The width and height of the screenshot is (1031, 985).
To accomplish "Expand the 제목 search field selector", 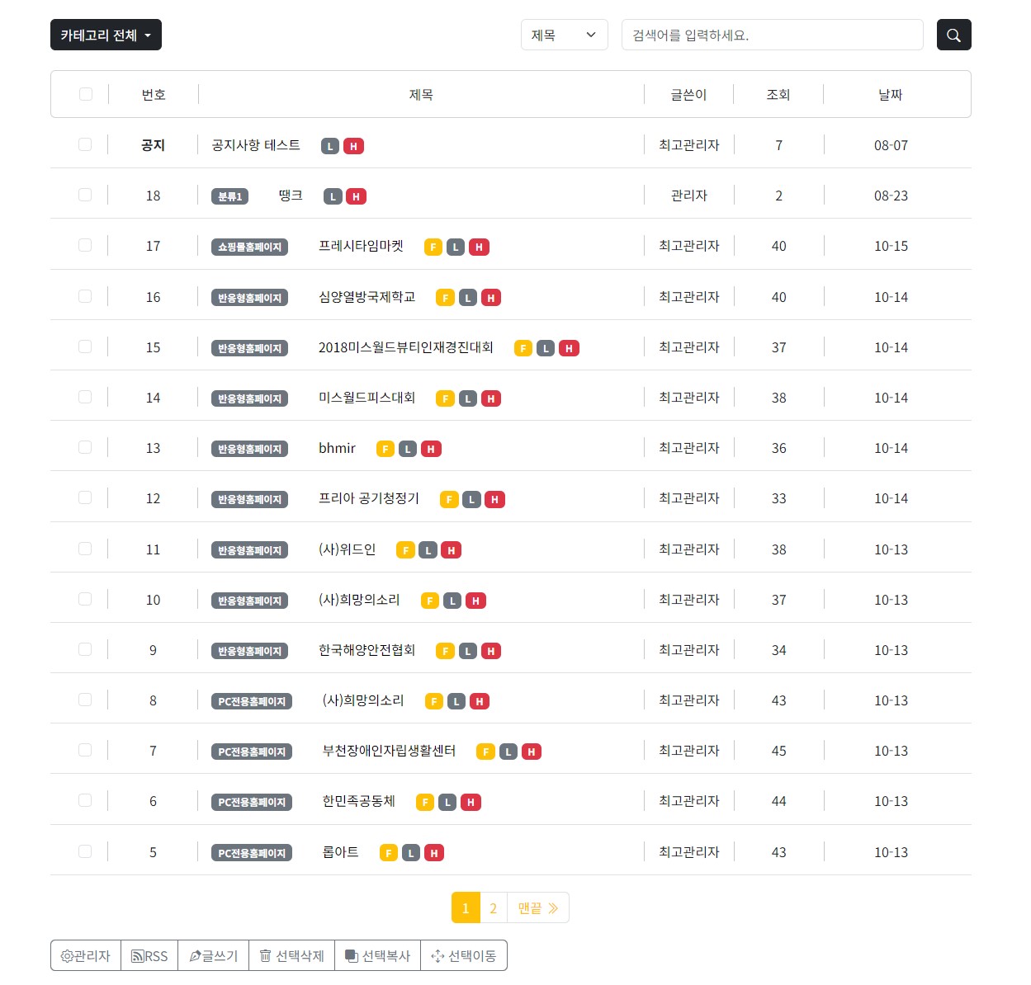I will [x=564, y=35].
